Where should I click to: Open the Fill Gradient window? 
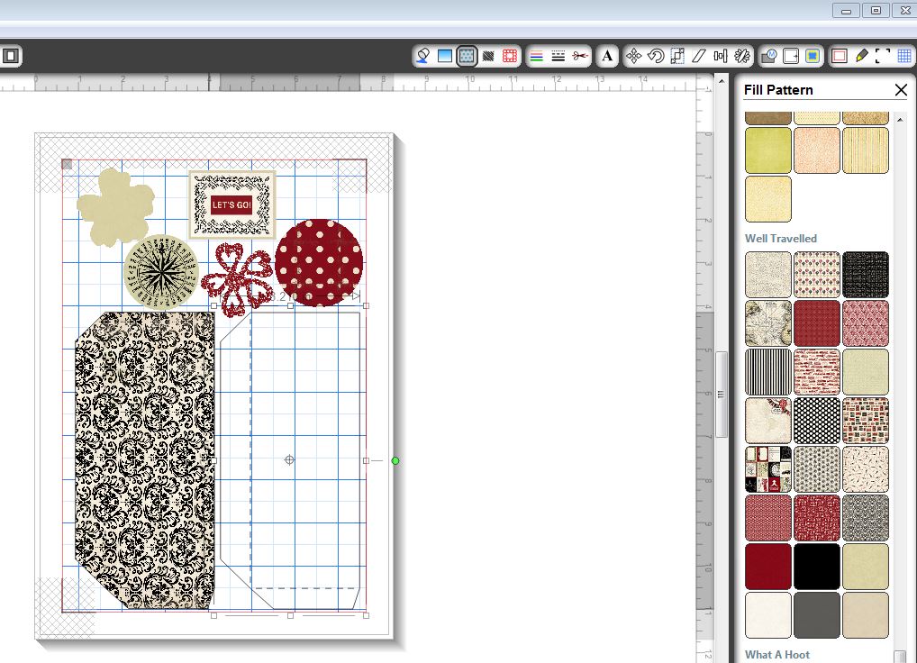point(445,56)
